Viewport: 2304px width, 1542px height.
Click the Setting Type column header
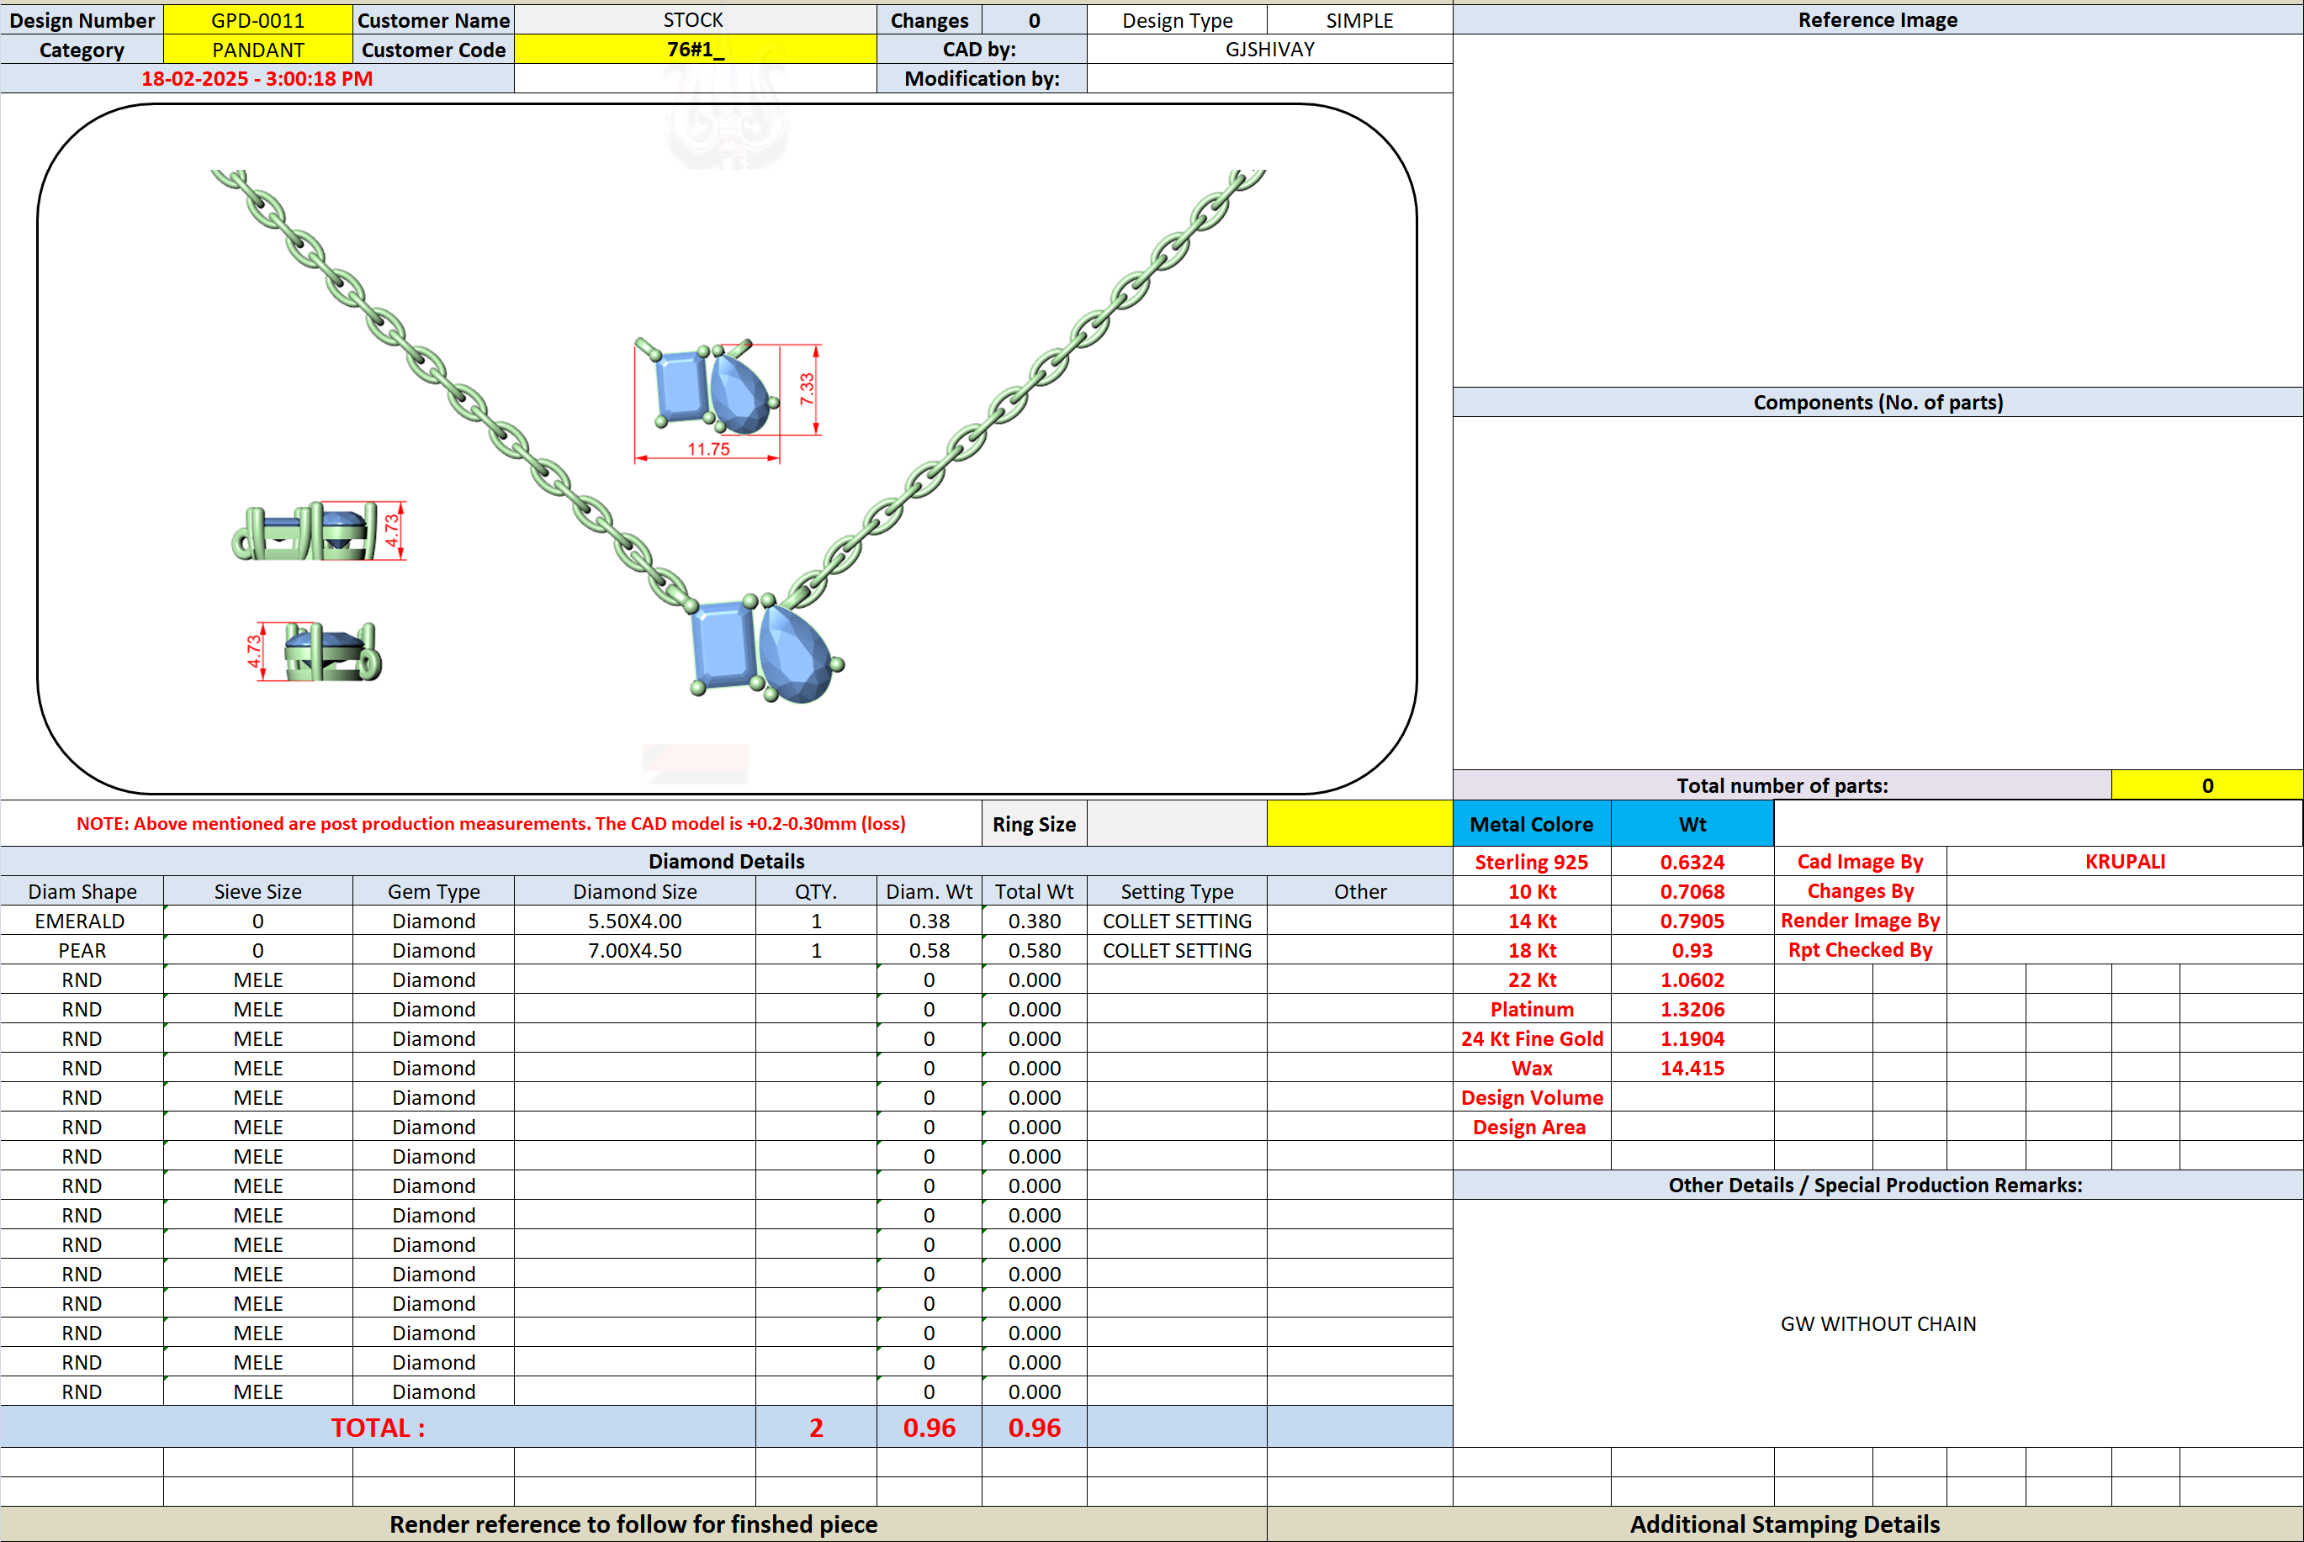(1177, 892)
